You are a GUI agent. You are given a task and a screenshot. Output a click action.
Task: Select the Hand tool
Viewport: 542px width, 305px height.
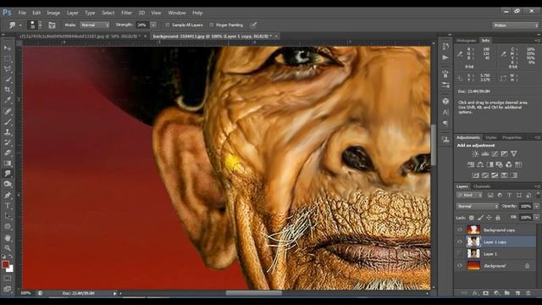click(x=8, y=238)
